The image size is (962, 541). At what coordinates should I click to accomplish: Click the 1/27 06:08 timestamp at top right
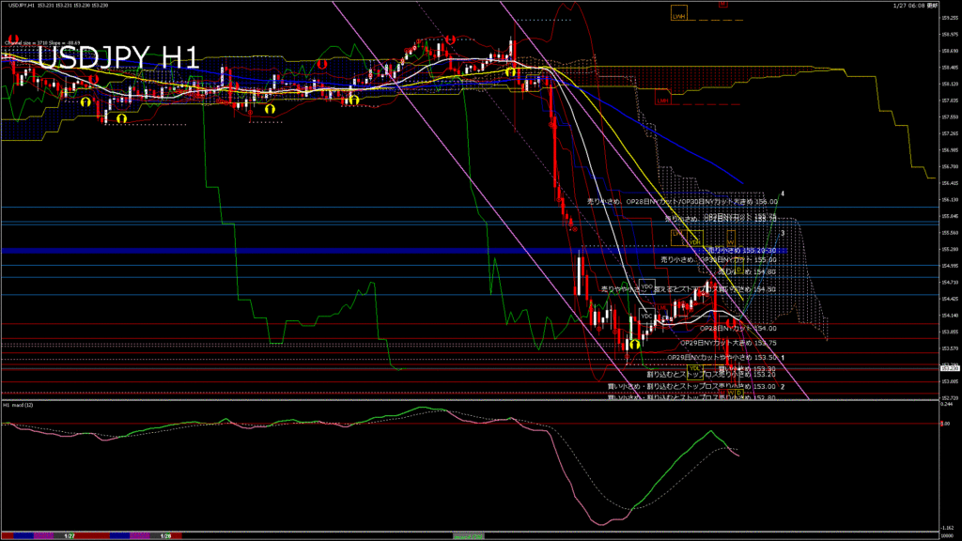(x=908, y=7)
